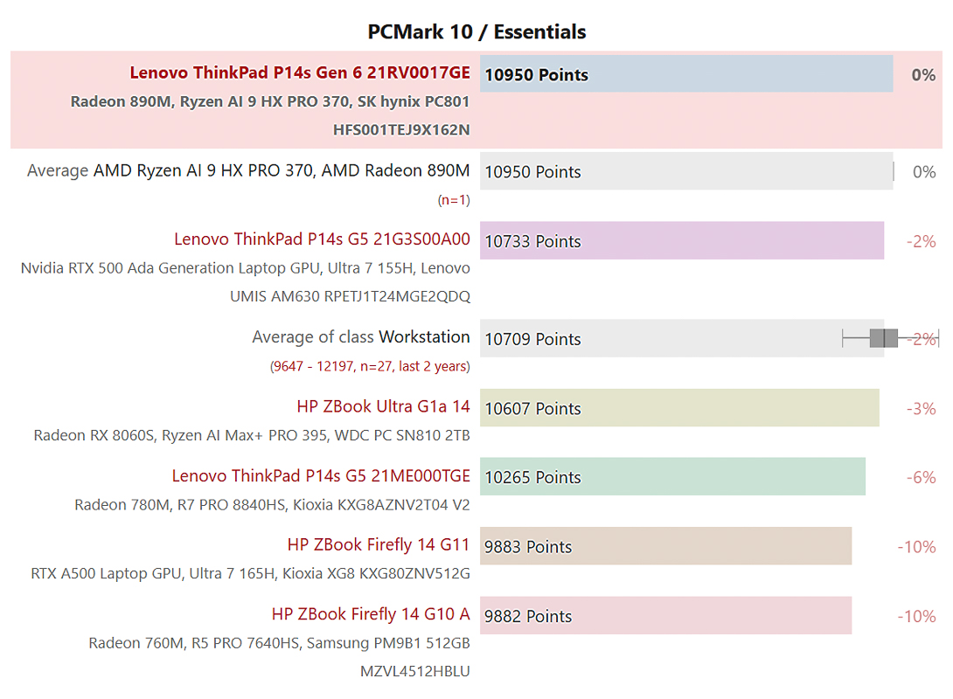Click the RTX A500 Laptop GPU specs line
This screenshot has width=953, height=699.
(250, 573)
